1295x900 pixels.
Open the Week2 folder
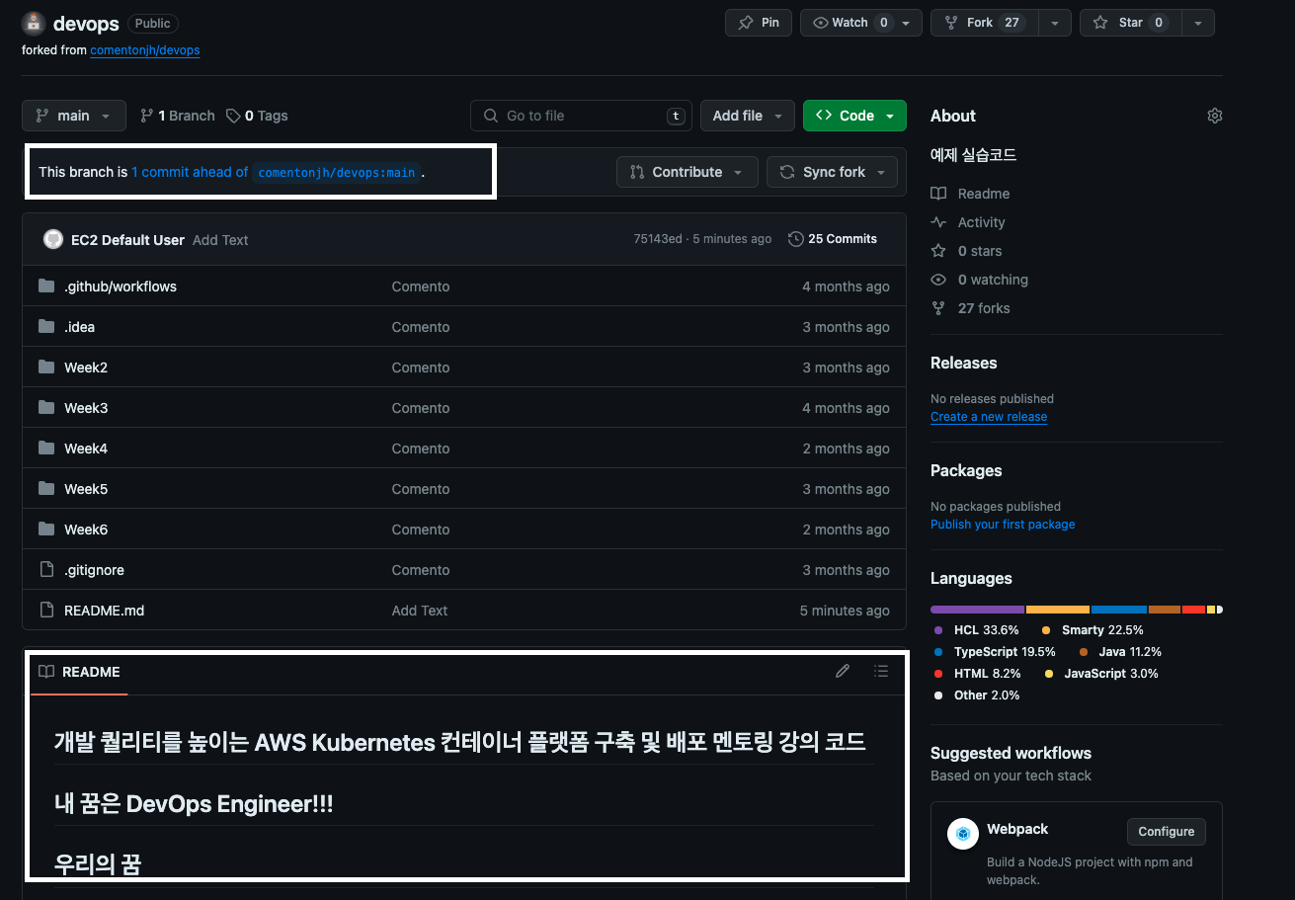[x=86, y=368]
